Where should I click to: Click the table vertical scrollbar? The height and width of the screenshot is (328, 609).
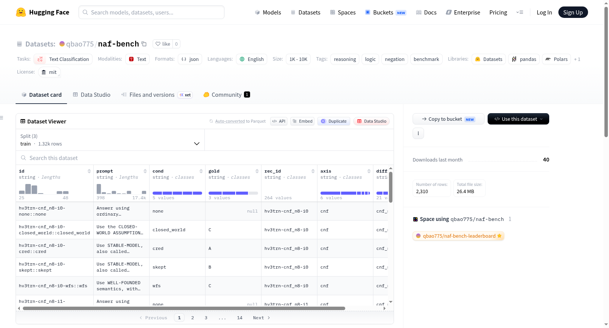coord(391,187)
